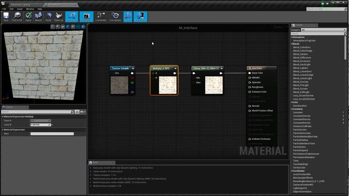Click the Base Color input pin
This screenshot has width=349, height=196.
tap(250, 73)
